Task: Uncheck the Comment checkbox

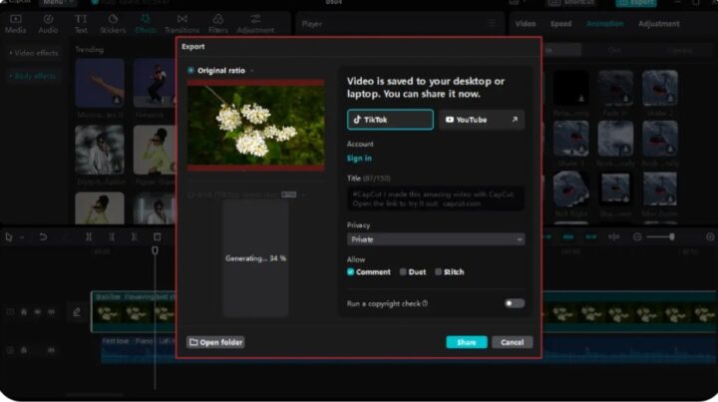Action: [351, 272]
